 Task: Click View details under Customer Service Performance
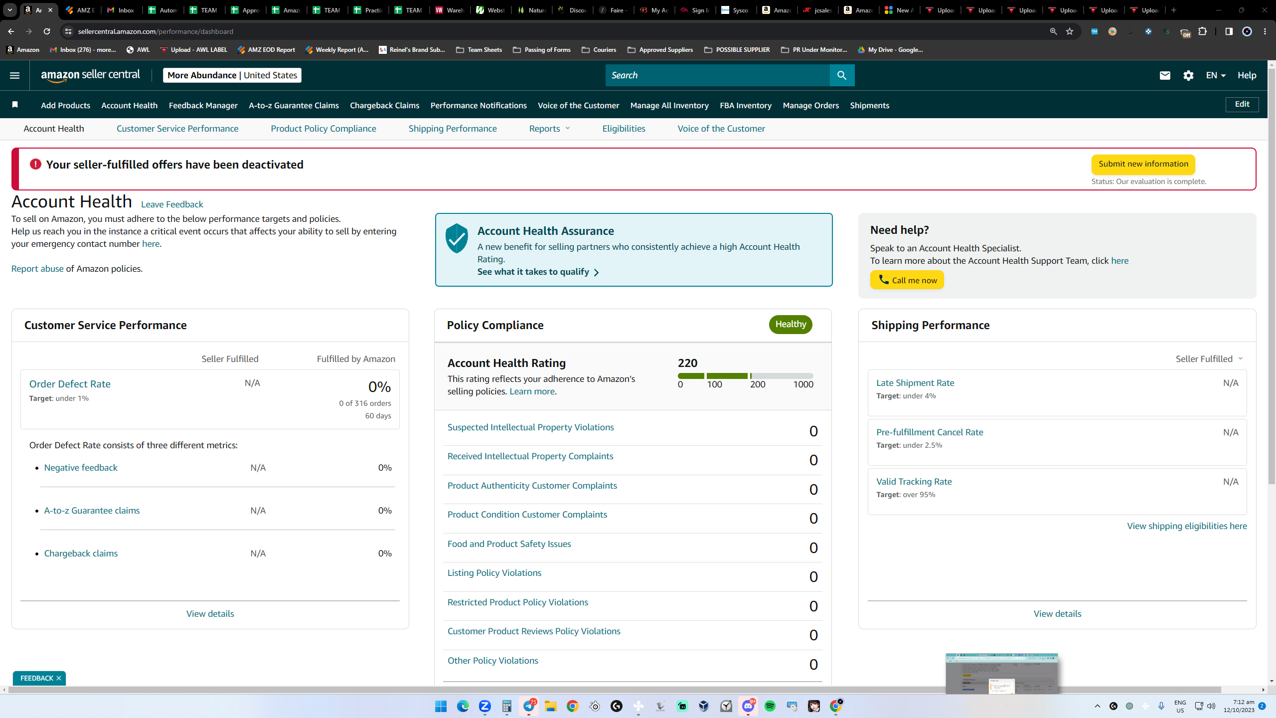[x=210, y=614]
